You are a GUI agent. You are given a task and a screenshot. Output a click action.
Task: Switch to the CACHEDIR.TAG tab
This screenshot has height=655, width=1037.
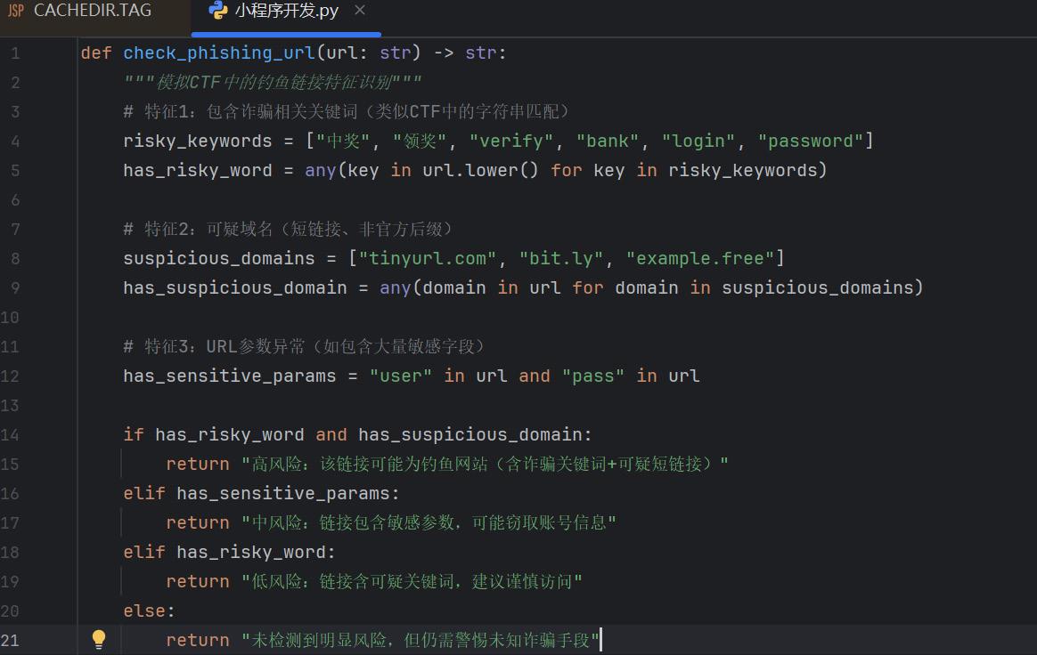point(92,11)
